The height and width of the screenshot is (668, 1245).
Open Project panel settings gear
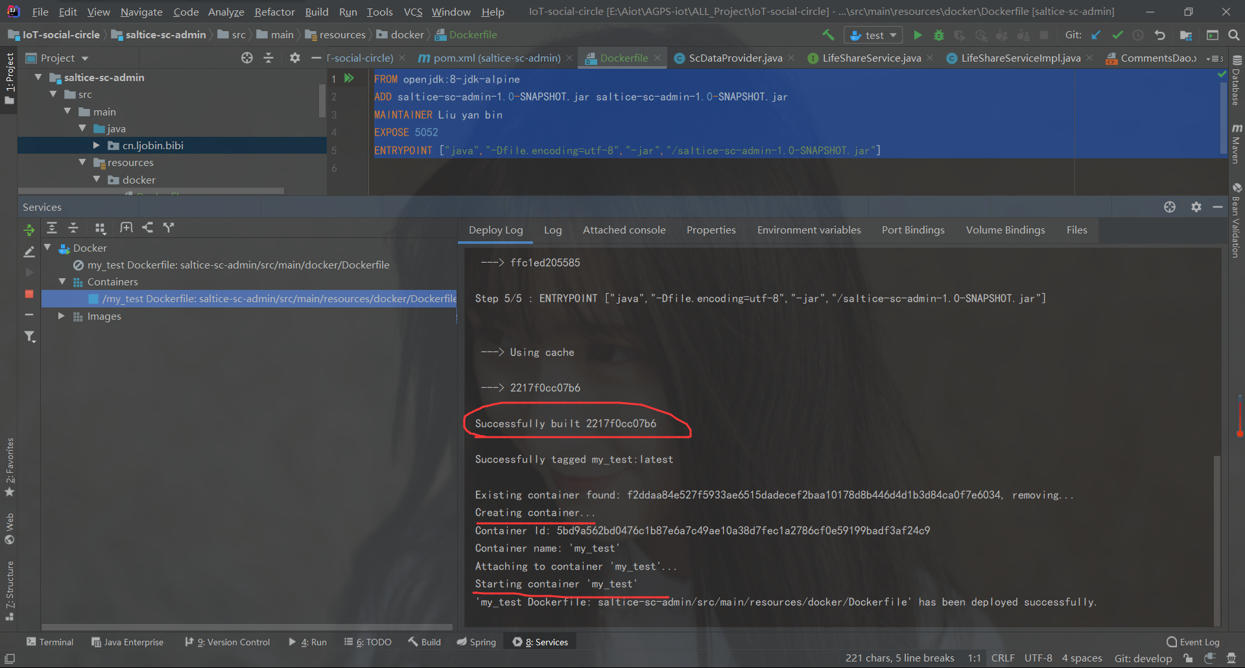click(295, 58)
